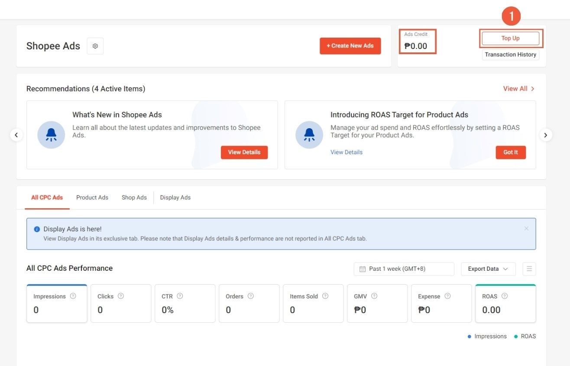Open Shopee Ads settings gear

click(x=95, y=46)
